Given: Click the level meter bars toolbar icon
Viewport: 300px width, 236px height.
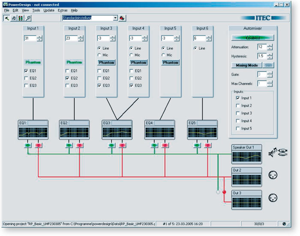Looking at the screenshot, I should 21,18.
